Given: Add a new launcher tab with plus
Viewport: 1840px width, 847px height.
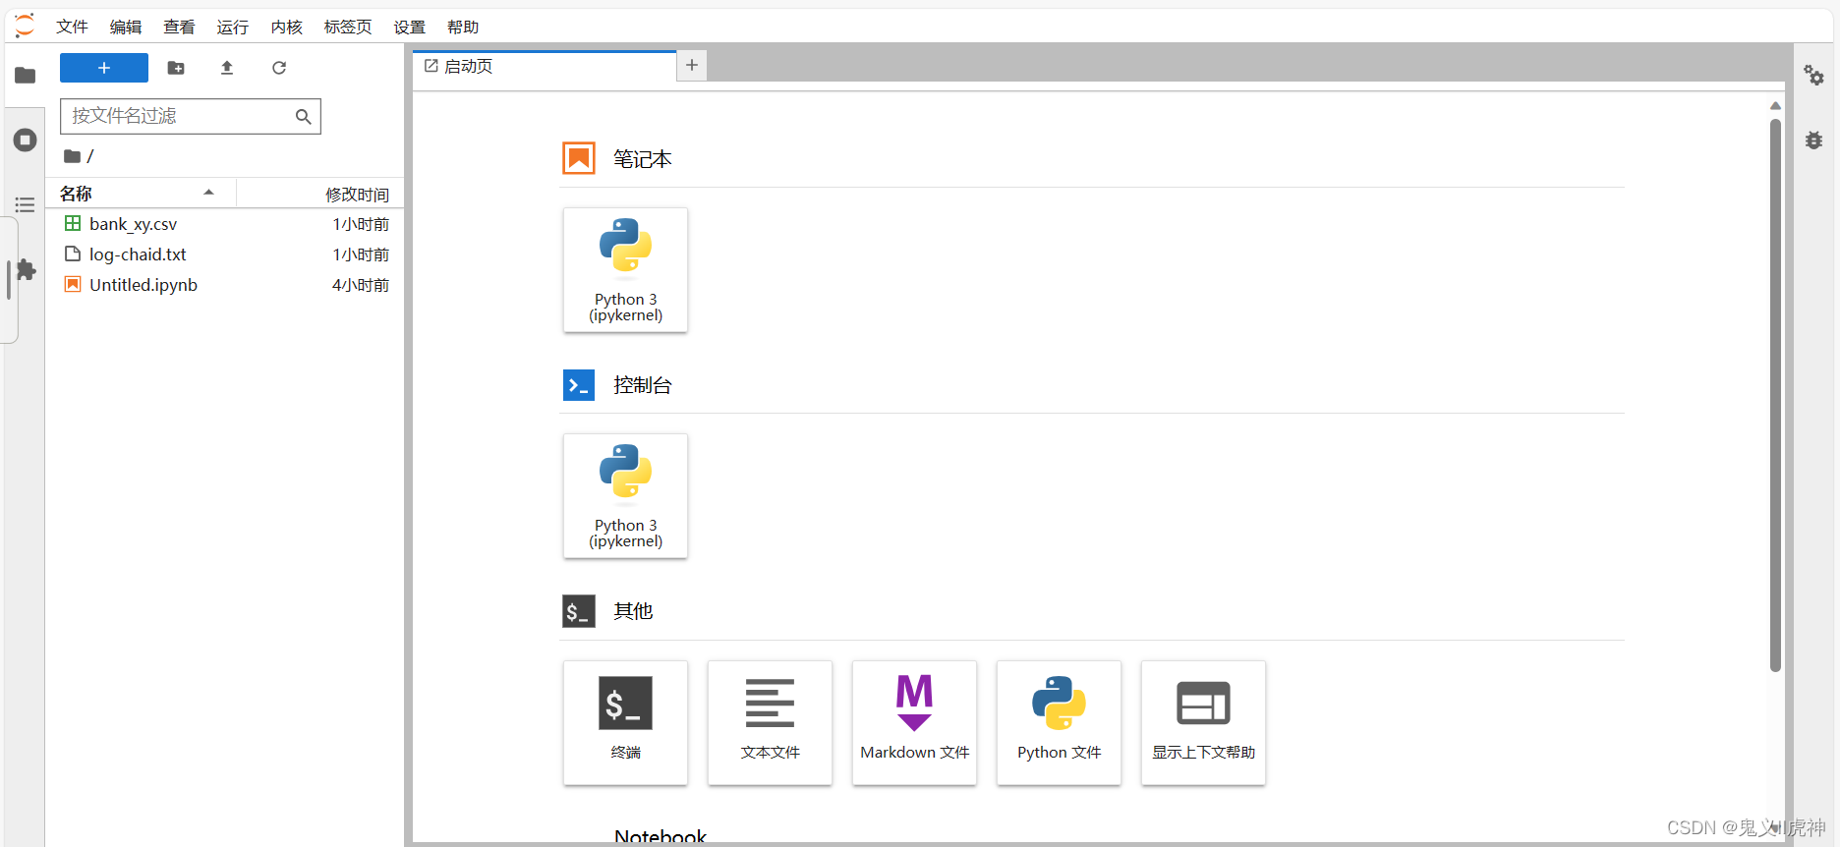Looking at the screenshot, I should (x=692, y=65).
